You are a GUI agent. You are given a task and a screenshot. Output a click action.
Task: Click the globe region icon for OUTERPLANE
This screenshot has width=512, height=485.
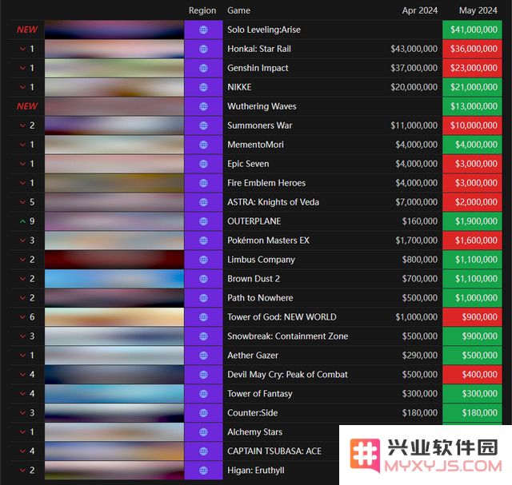[x=203, y=221]
